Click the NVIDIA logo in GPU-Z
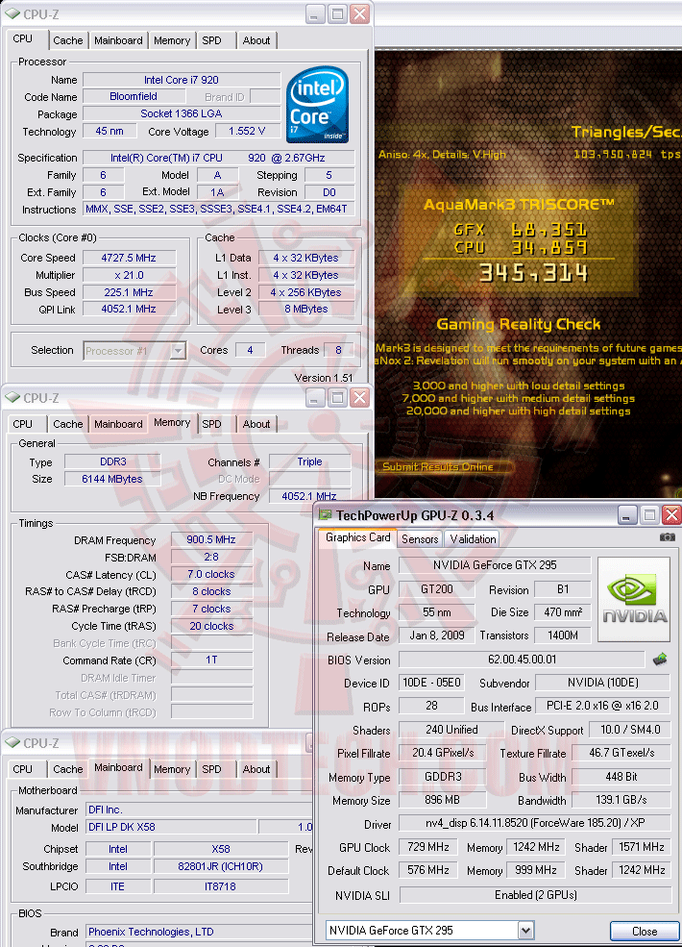 pos(634,599)
